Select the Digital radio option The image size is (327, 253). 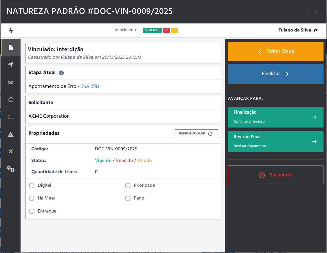pos(32,185)
